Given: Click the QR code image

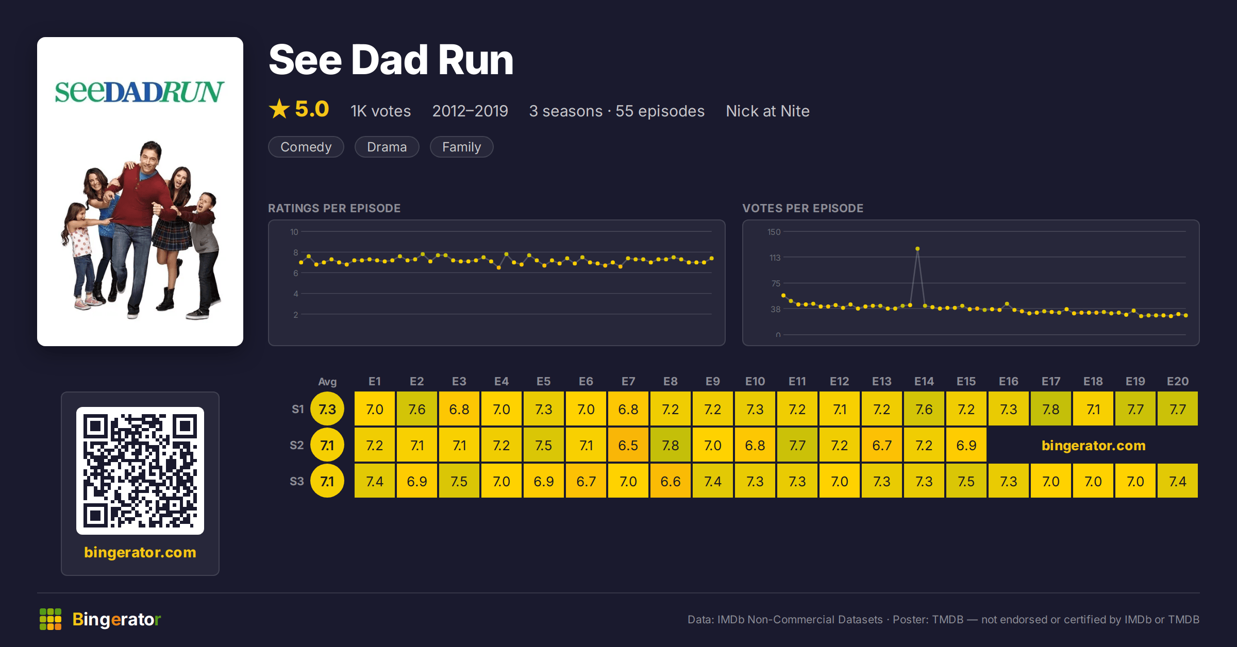Looking at the screenshot, I should (140, 471).
